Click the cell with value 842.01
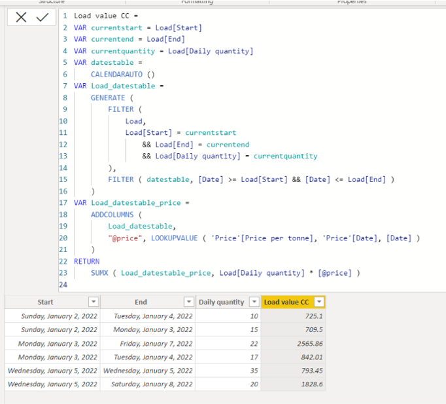 (293, 357)
